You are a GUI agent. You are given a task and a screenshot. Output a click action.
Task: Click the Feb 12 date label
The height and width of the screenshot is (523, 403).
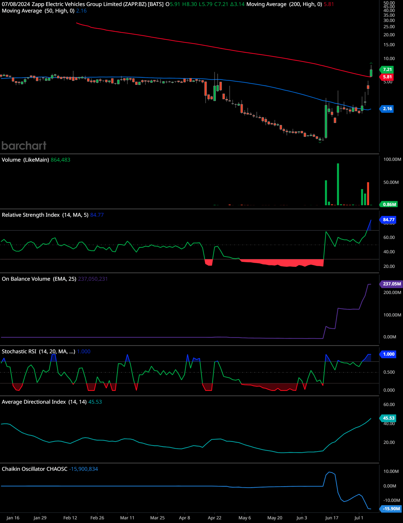click(x=70, y=518)
